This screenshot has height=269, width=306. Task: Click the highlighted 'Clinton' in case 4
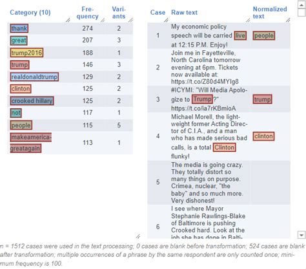click(x=225, y=147)
